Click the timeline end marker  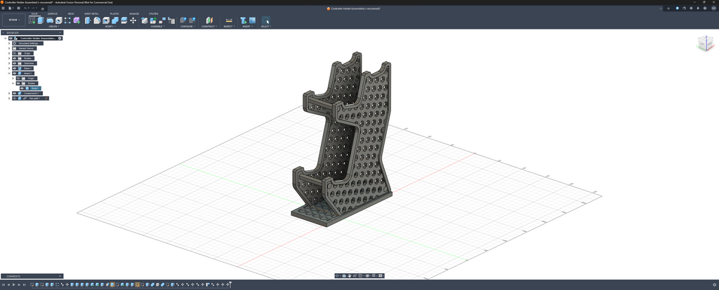tap(230, 285)
